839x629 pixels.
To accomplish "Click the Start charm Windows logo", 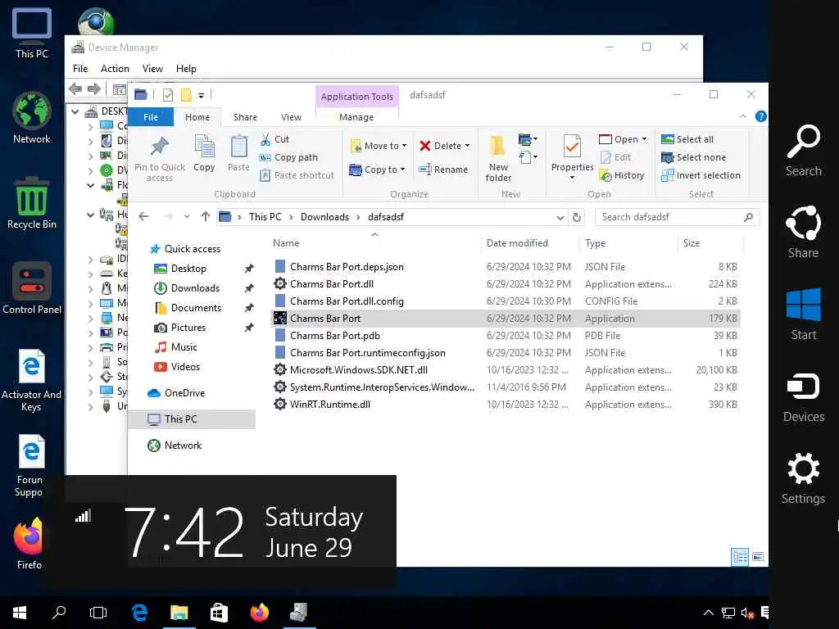I will pos(803,305).
